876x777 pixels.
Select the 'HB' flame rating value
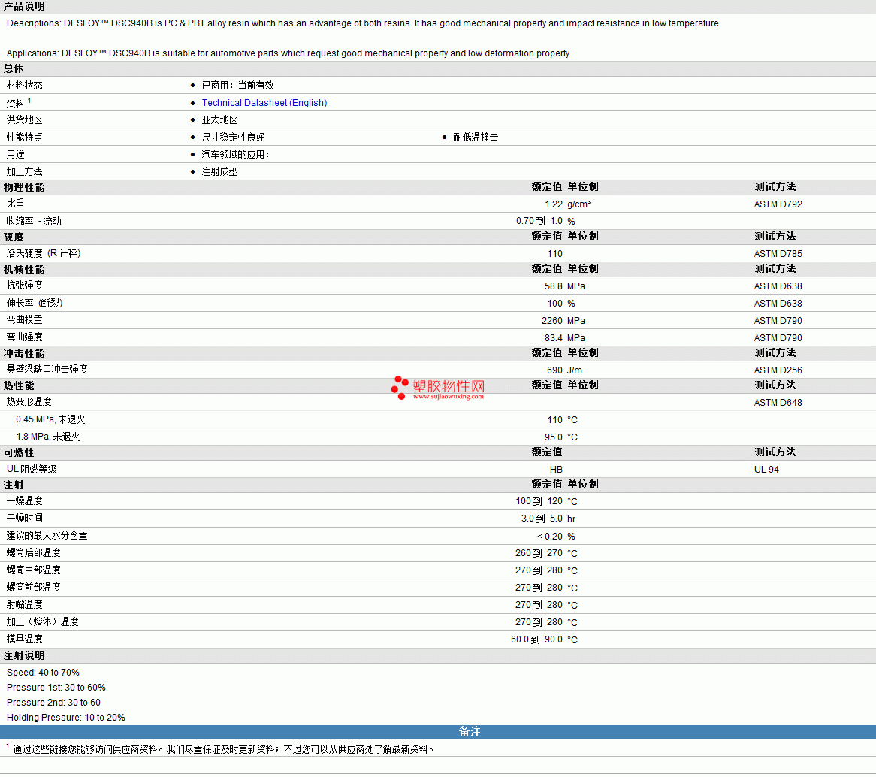(557, 470)
